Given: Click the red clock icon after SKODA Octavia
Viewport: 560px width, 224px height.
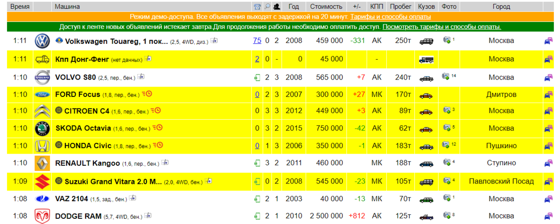Looking at the screenshot, I should (x=157, y=128).
